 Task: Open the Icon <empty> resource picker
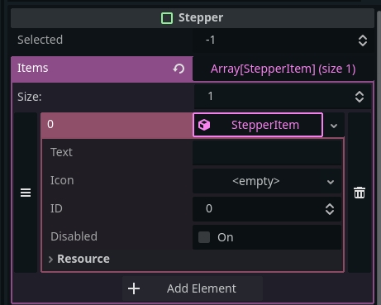click(x=256, y=181)
